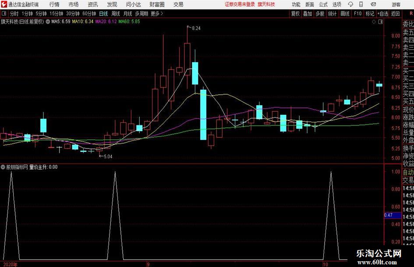This screenshot has width=414, height=267.
Task: Open the 选项 menu
Action: [336, 4]
